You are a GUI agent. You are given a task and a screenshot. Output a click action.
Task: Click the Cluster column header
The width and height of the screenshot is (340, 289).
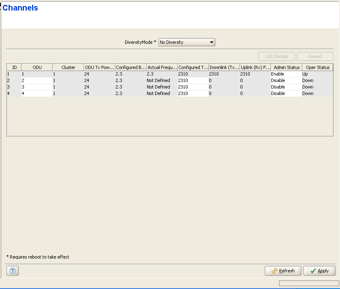(x=68, y=67)
